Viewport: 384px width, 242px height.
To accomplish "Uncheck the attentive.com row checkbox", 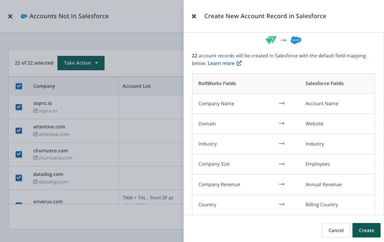I will [19, 131].
